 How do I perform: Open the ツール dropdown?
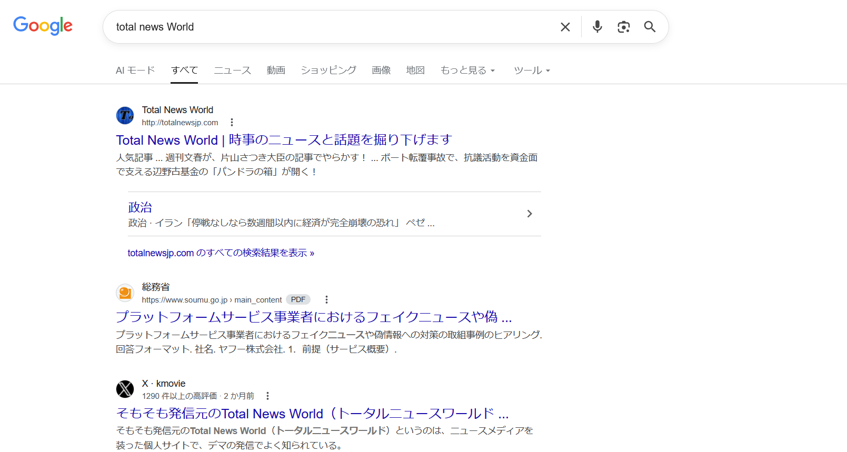pyautogui.click(x=532, y=71)
